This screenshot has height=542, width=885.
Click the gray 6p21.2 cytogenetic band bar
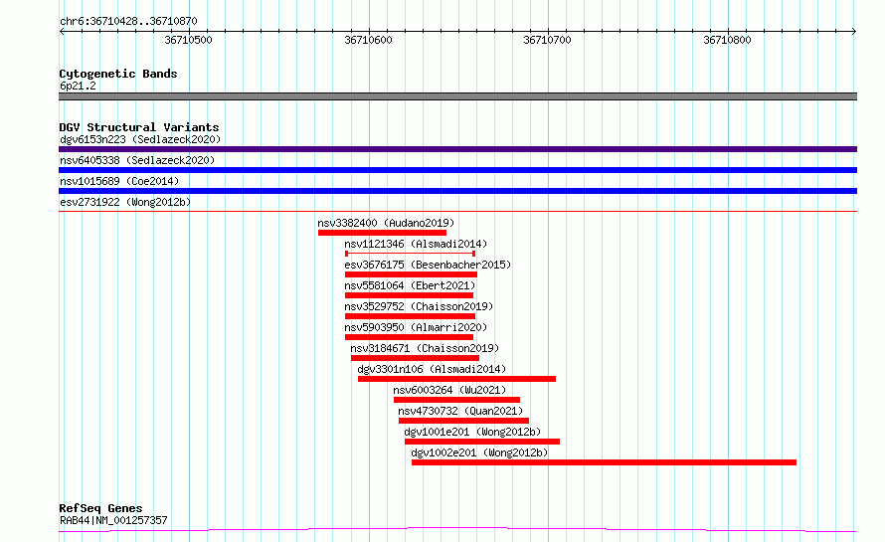[457, 96]
